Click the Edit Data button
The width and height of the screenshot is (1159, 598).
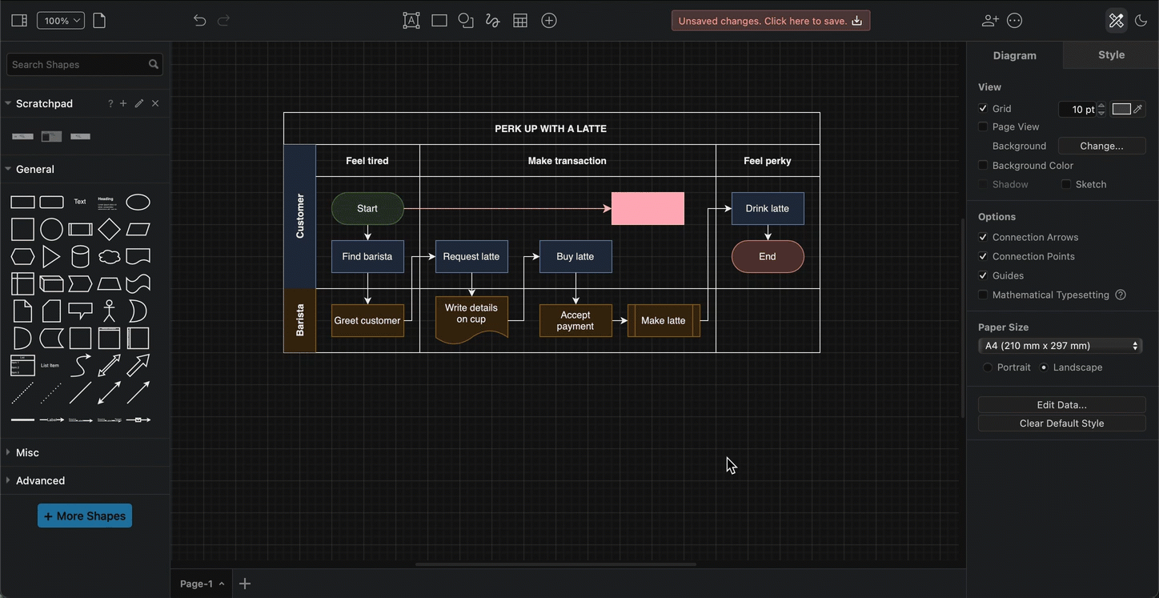1061,405
